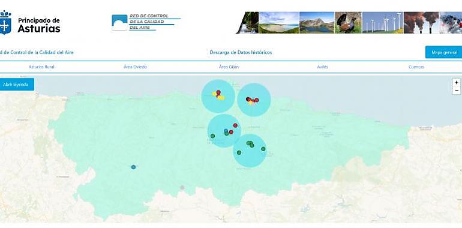
Task: Click the Cuencas cluster circle on the map
Action: 250,151
